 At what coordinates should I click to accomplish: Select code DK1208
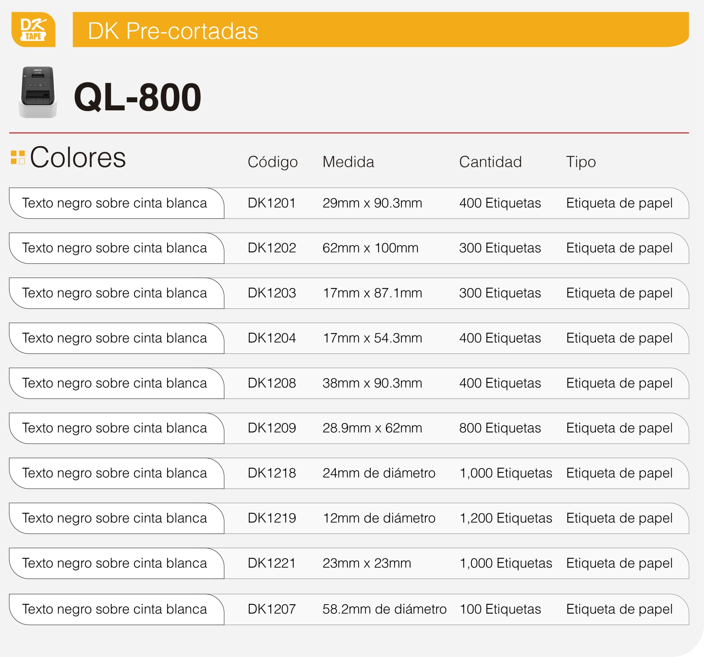coord(272,383)
